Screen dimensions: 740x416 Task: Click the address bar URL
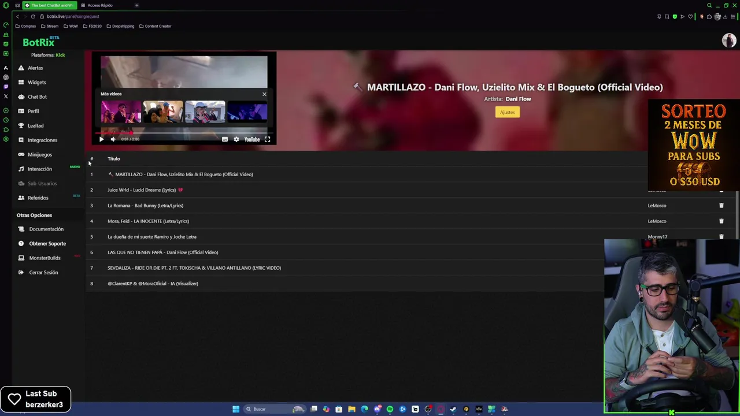(x=73, y=16)
